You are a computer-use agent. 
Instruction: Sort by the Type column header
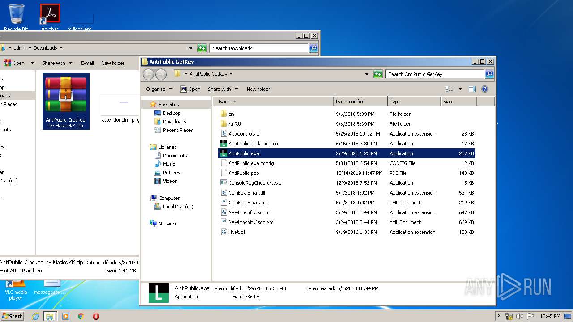tap(414, 102)
